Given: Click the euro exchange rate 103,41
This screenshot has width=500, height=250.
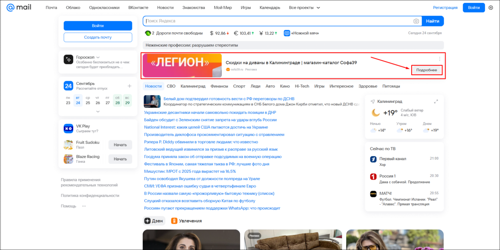Looking at the screenshot, I should click(x=244, y=33).
